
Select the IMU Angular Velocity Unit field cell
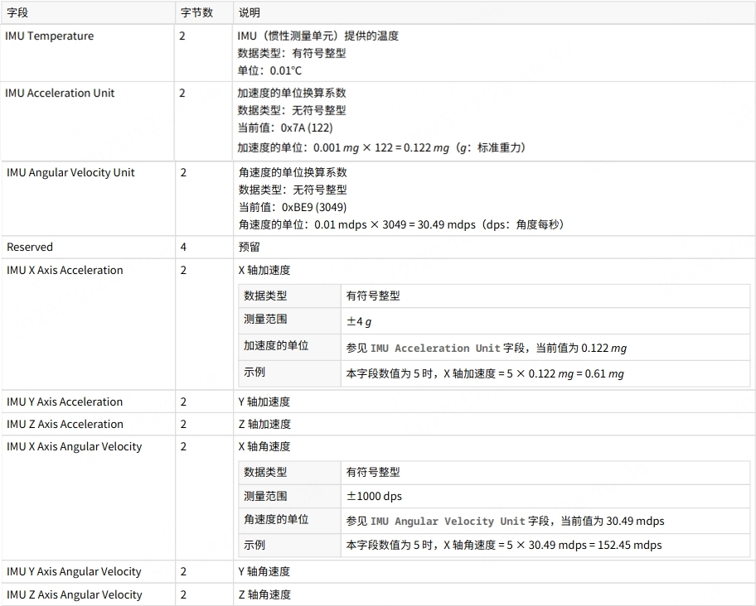(70, 173)
